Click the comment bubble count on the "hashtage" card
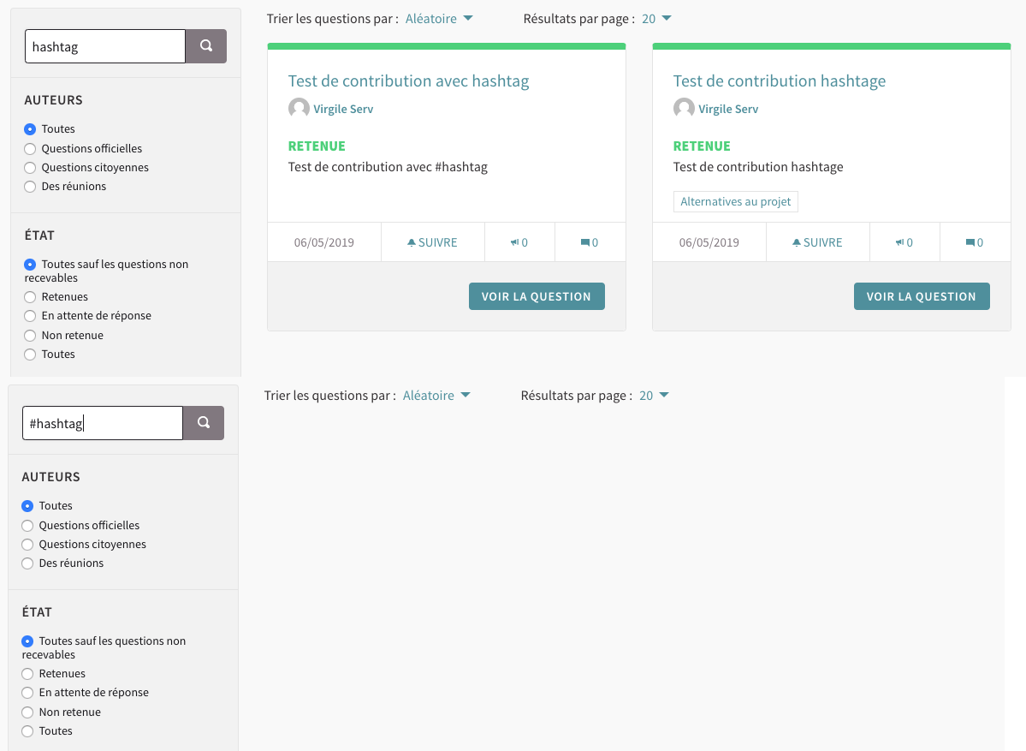 pyautogui.click(x=974, y=242)
